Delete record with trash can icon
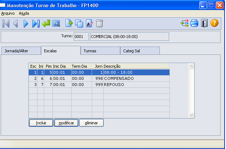The width and height of the screenshot is (226, 149). click(99, 24)
